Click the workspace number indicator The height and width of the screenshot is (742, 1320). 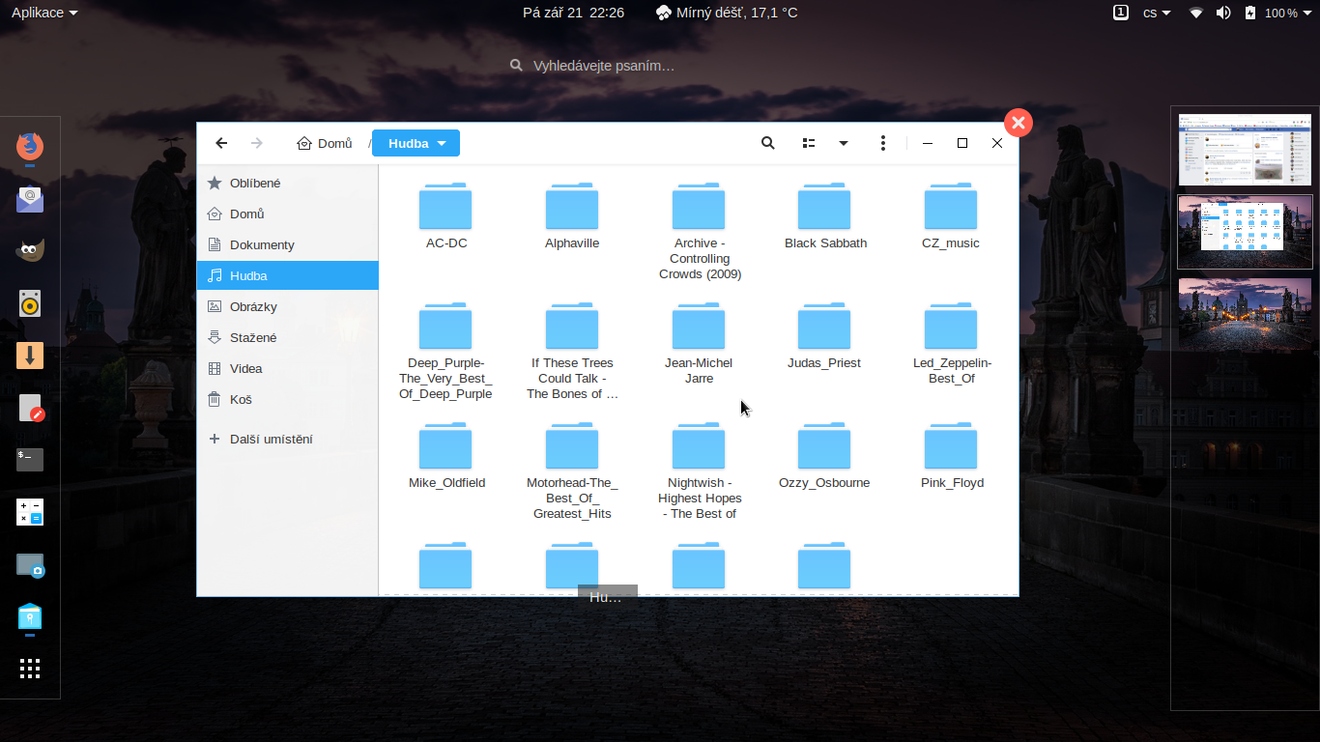[x=1120, y=13]
